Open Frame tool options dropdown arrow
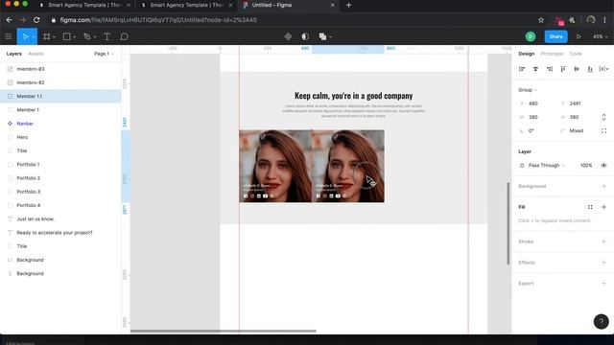 [x=54, y=36]
